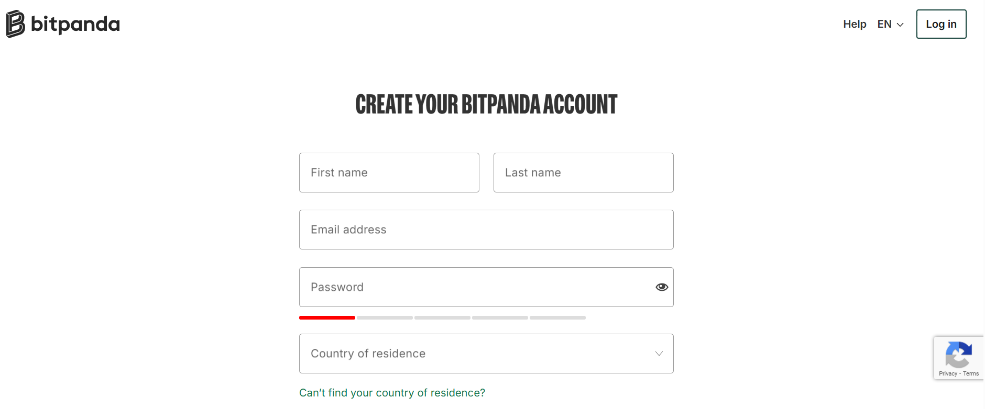The image size is (985, 409).
Task: Click the Privacy link on reCAPTCHA badge
Action: coord(948,373)
